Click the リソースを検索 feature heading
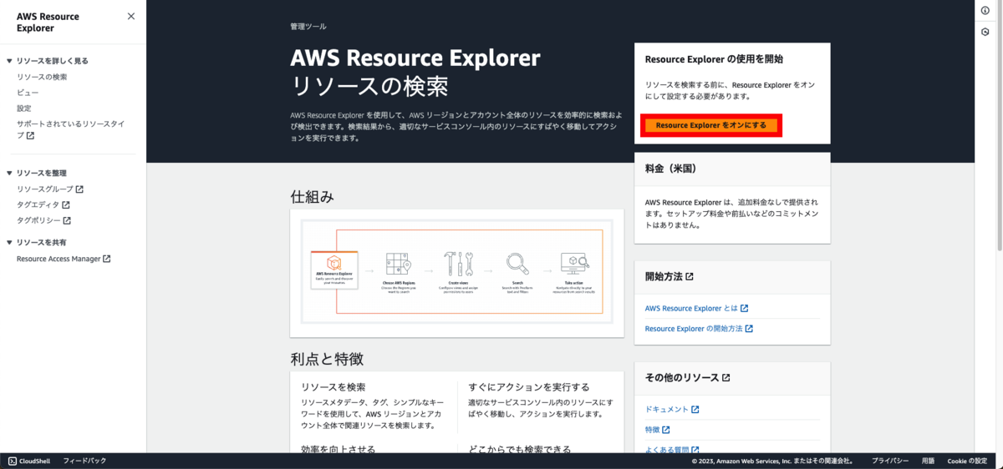 coord(333,387)
